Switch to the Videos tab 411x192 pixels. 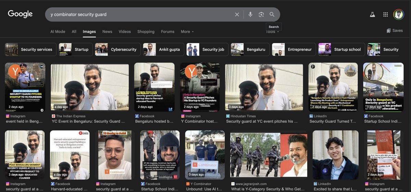point(125,31)
